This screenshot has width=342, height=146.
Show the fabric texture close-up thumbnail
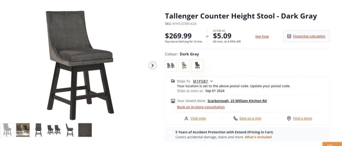pyautogui.click(x=85, y=130)
